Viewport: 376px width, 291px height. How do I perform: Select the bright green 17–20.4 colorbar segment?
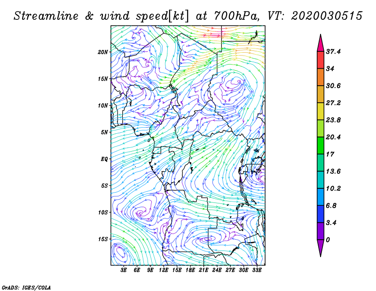321,145
